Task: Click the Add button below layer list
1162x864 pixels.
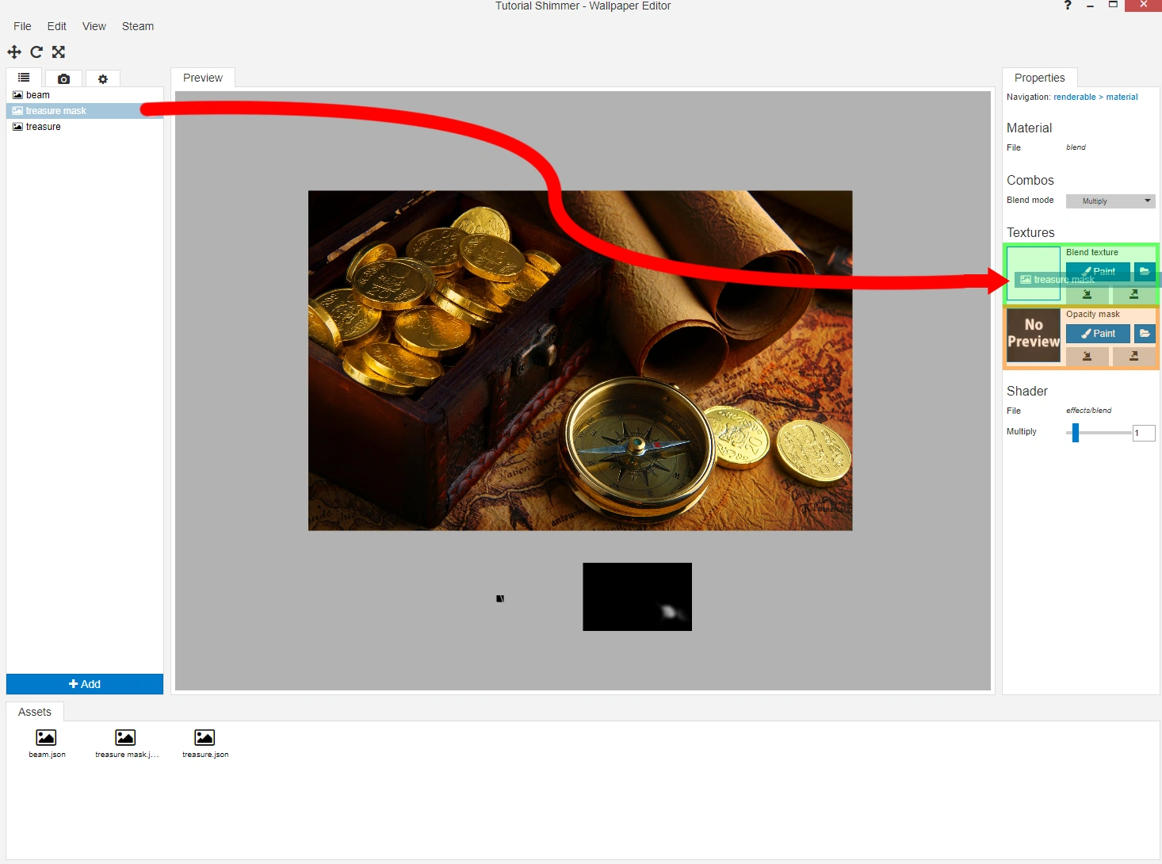Action: point(85,684)
